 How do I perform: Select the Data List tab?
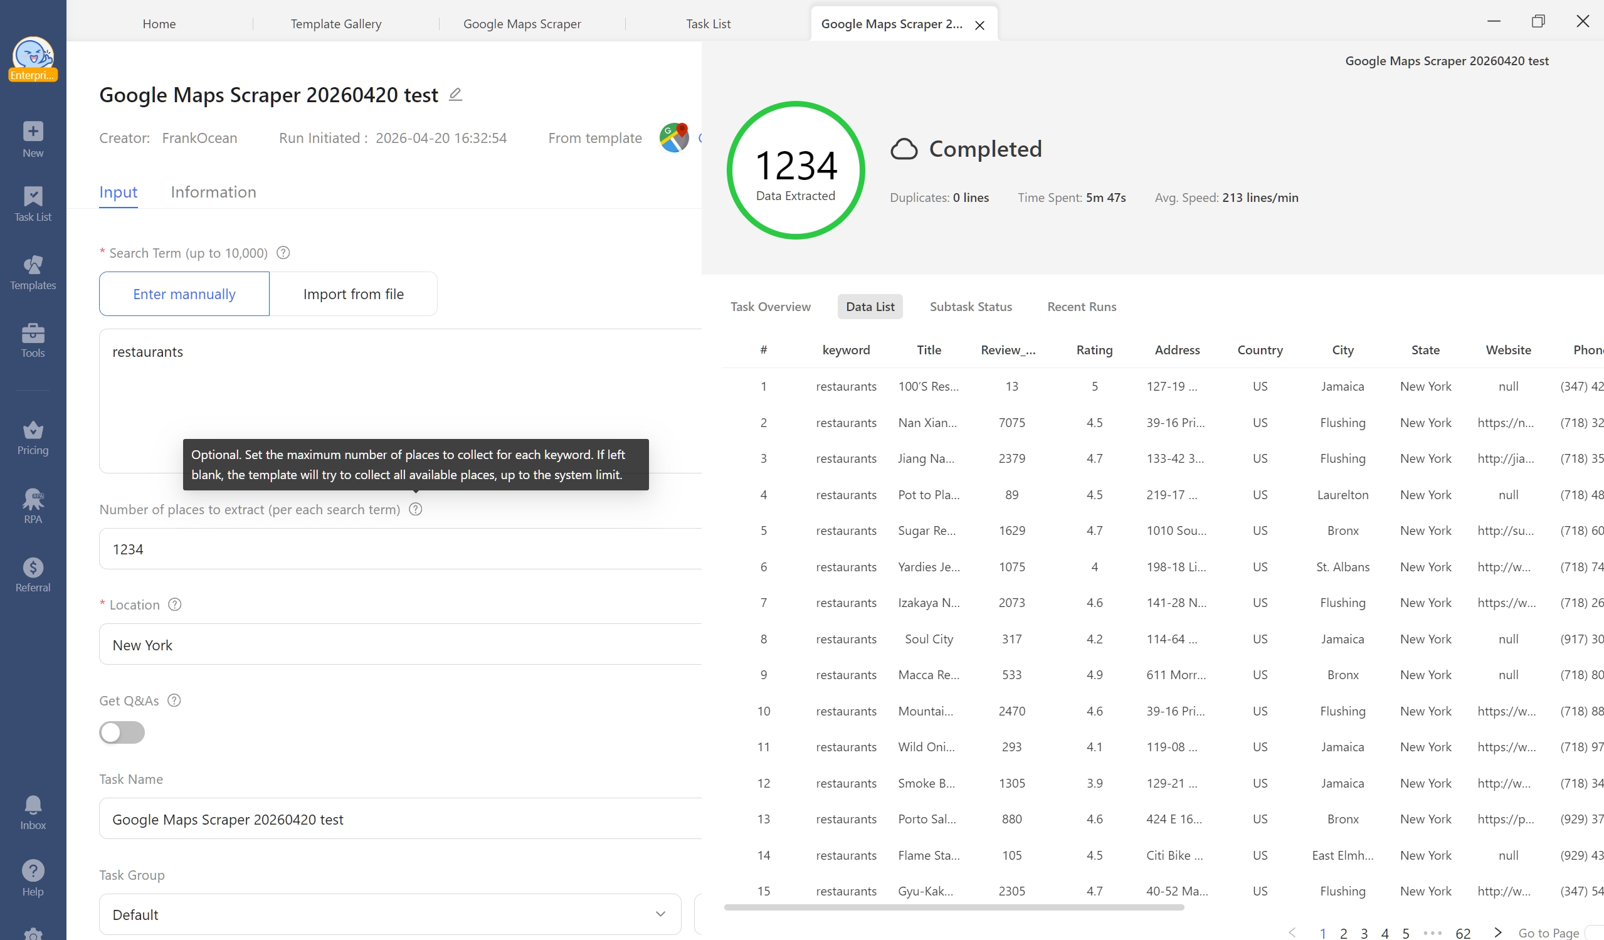click(x=870, y=307)
